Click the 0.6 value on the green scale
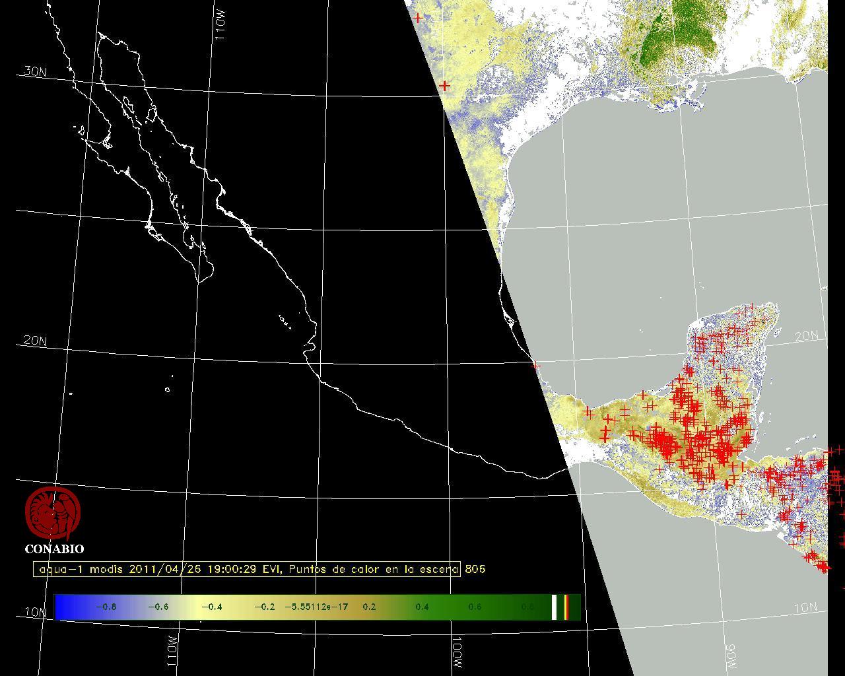 point(475,607)
